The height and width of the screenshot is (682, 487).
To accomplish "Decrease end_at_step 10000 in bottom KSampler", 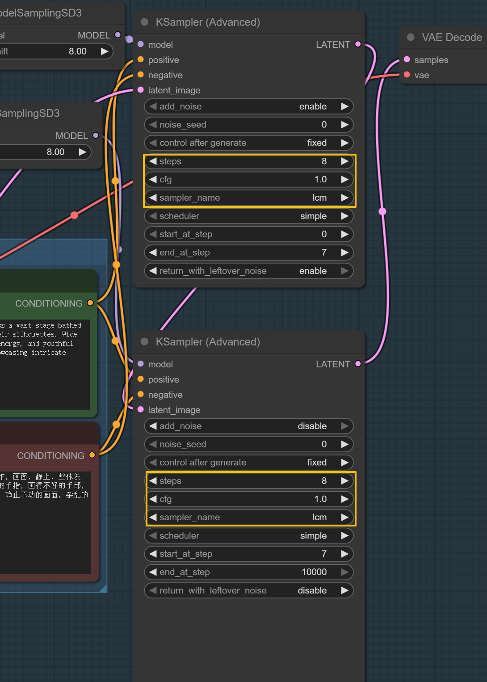I will [153, 572].
